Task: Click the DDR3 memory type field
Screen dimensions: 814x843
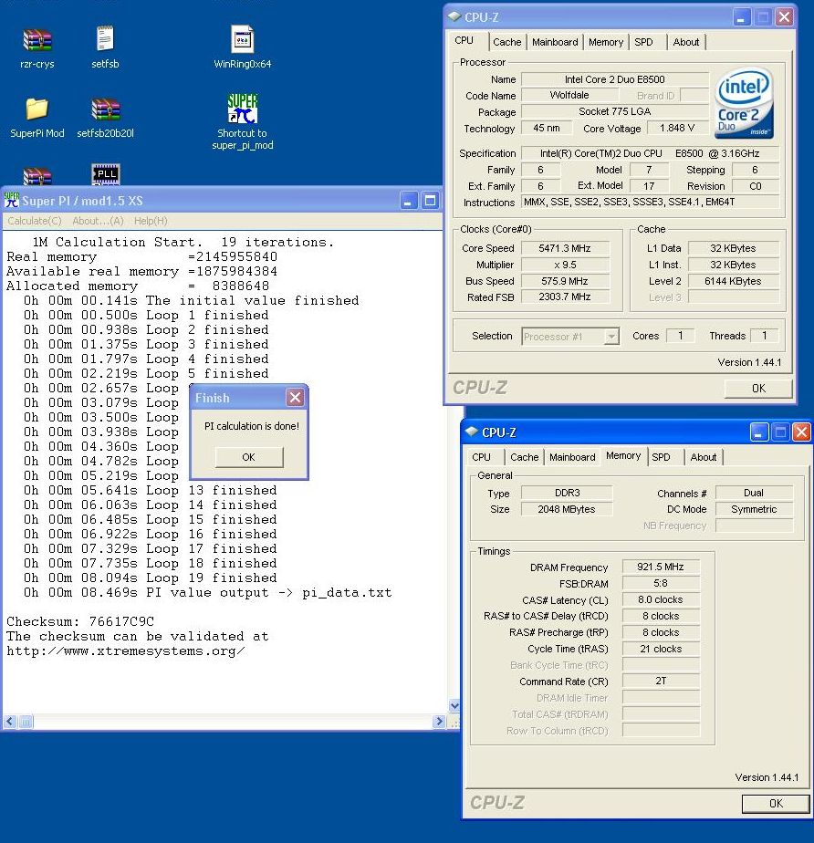Action: click(x=567, y=493)
